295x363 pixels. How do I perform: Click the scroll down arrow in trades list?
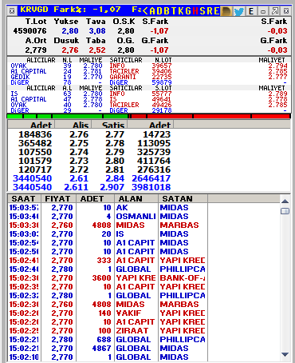tap(285, 354)
